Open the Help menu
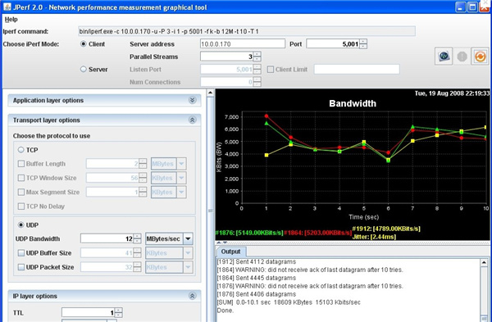The width and height of the screenshot is (492, 322). [11, 20]
